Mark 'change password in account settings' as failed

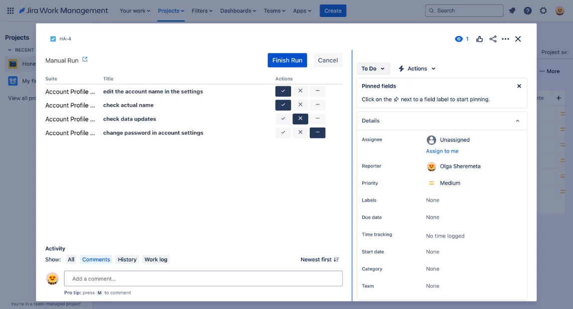coord(300,133)
